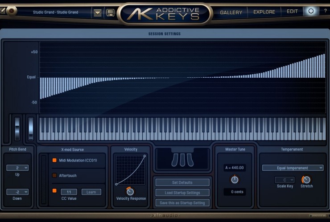This screenshot has width=330, height=222.
Task: Click the edit pencil icon in the top corner
Action: 2,10
